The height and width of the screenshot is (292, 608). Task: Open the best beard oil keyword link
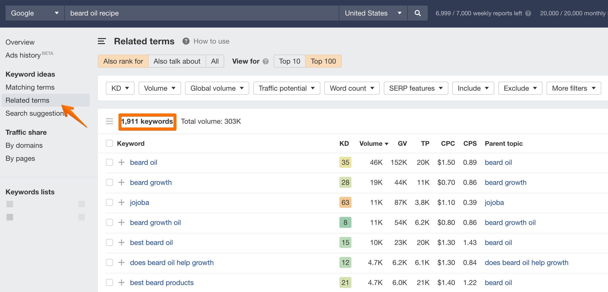[x=151, y=242]
